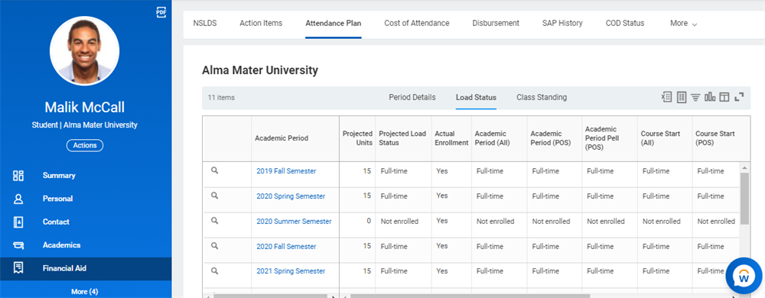Screen dimensions: 765x298
Task: Switch to Period Details sub-tab
Action: (412, 97)
